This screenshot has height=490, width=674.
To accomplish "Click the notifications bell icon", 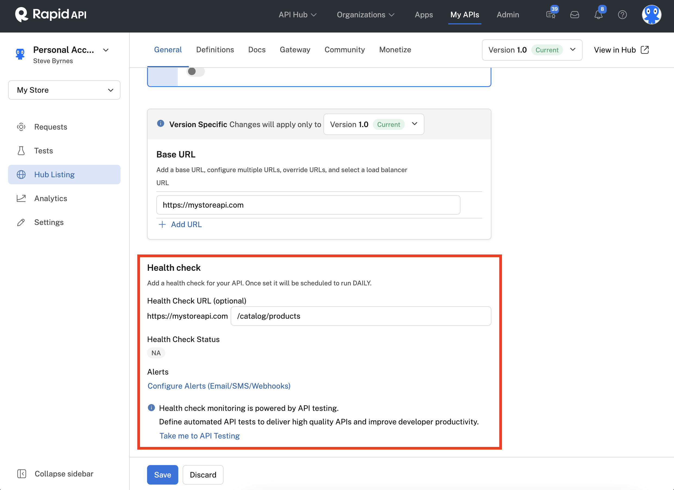I will point(598,14).
